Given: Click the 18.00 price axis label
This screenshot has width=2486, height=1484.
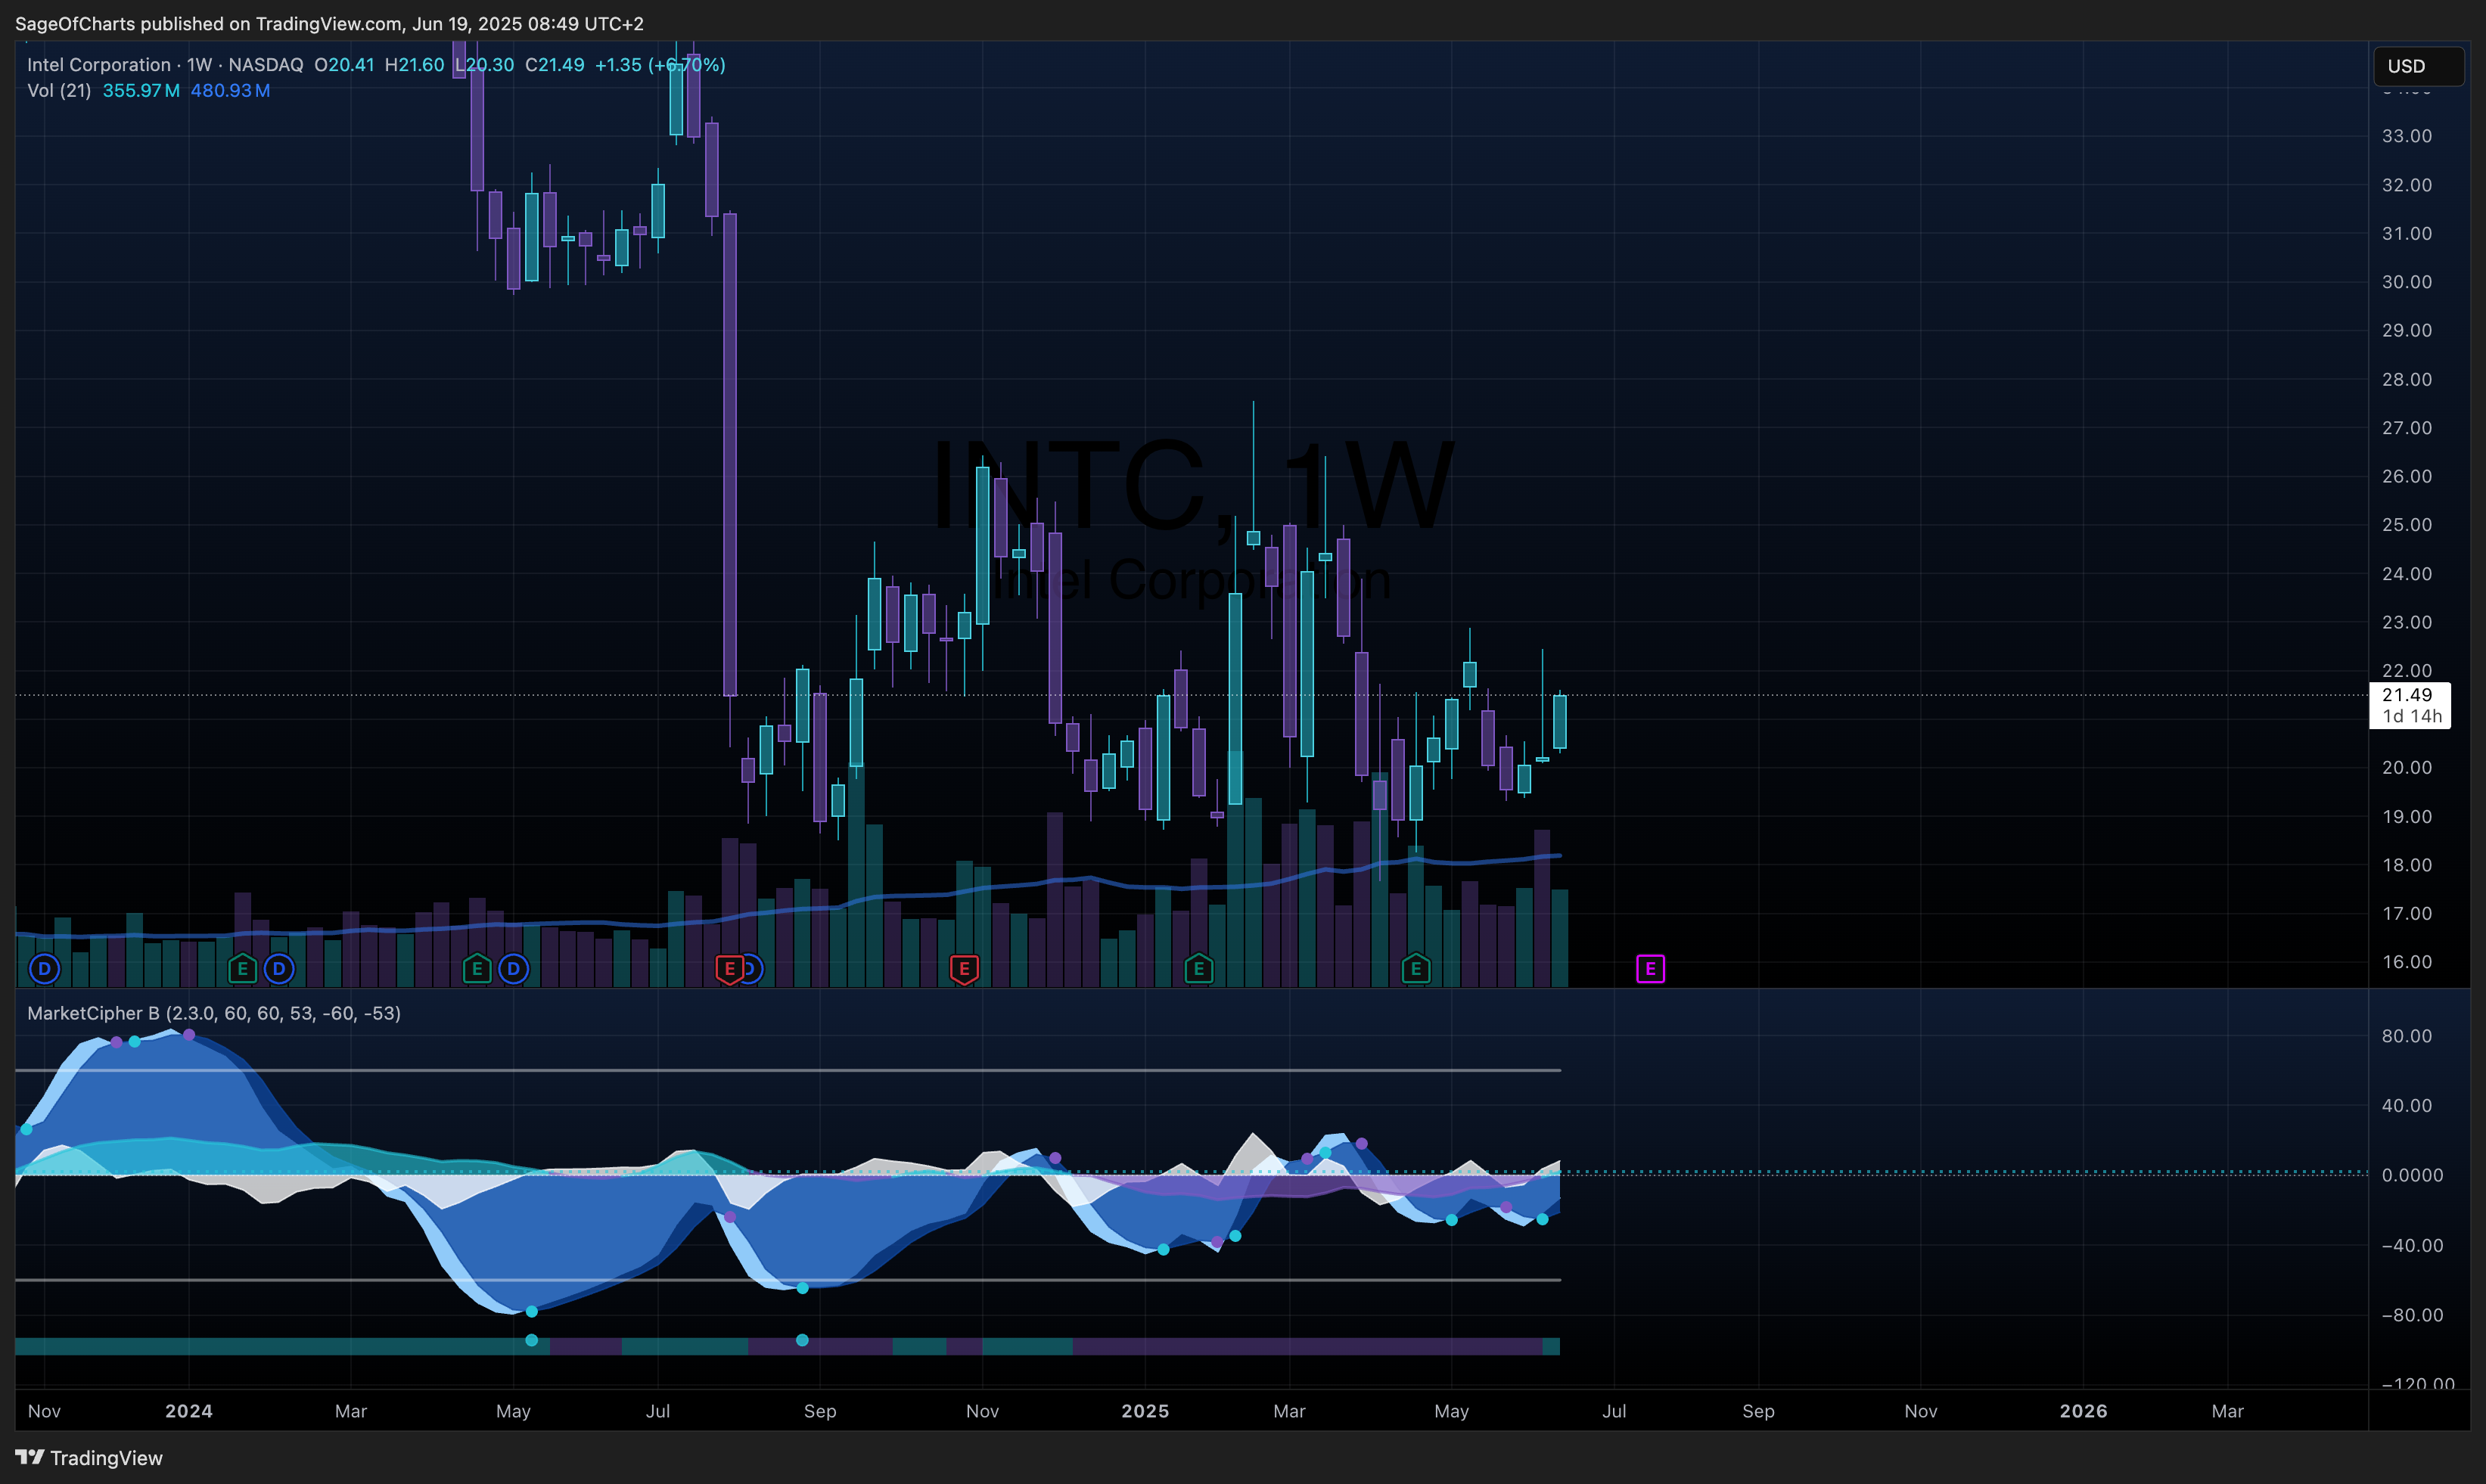Looking at the screenshot, I should coord(2407,865).
